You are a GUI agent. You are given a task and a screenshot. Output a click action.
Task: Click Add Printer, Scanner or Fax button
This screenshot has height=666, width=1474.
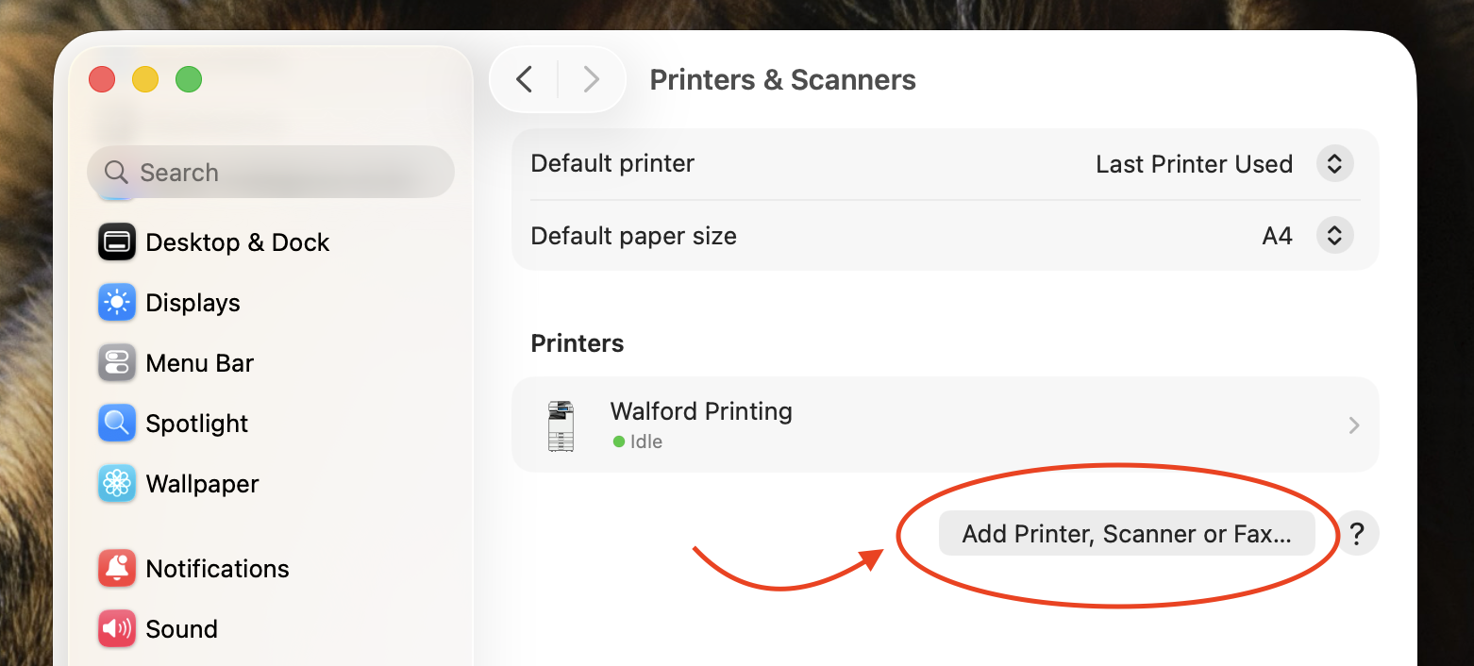[1127, 534]
